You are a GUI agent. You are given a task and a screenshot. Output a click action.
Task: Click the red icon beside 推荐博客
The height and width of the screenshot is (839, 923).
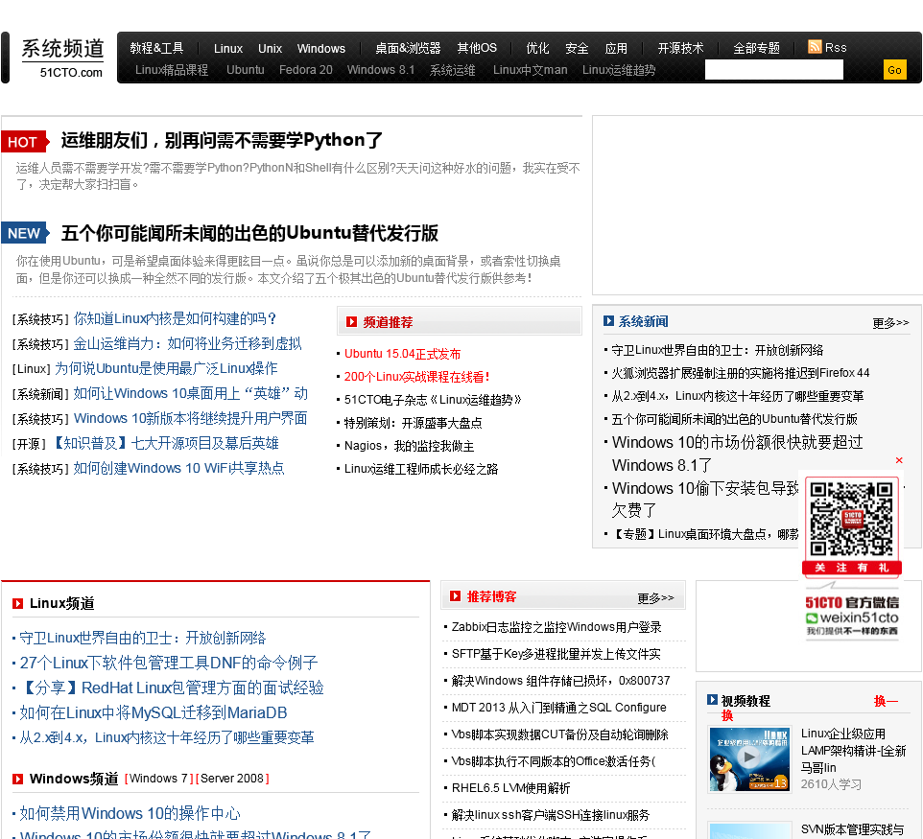[455, 596]
